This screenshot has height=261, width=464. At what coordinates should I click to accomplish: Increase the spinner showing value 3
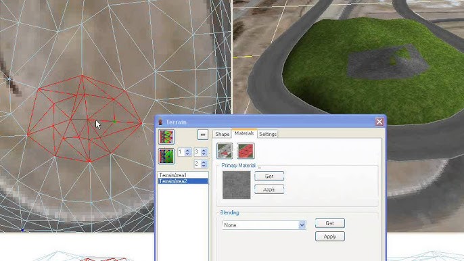point(204,150)
